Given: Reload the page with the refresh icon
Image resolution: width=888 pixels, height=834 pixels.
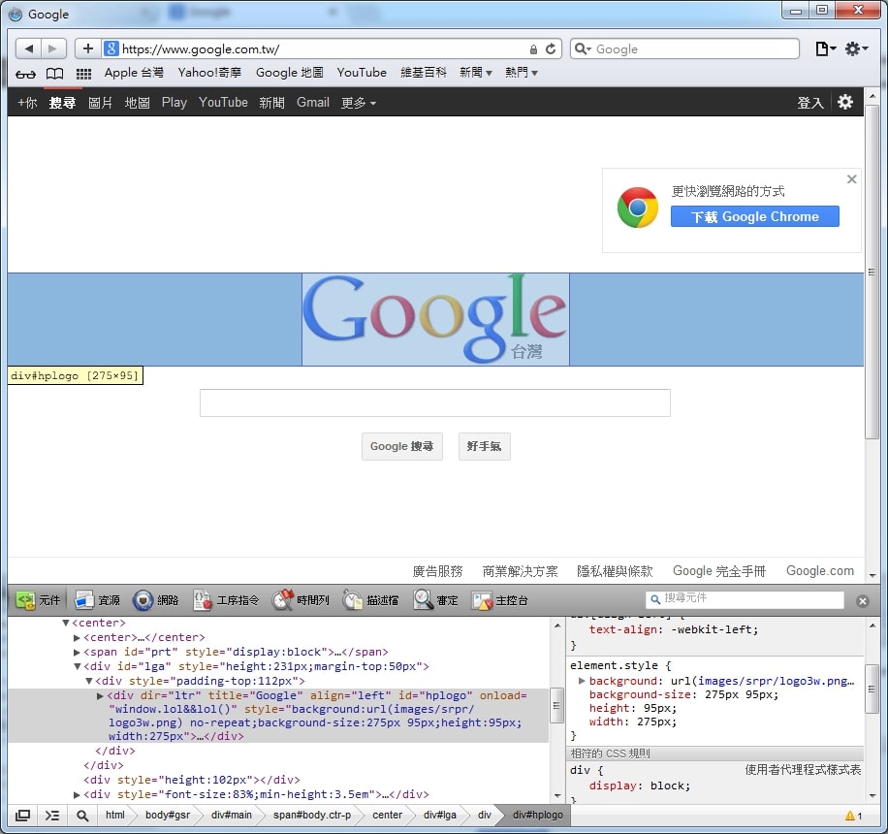Looking at the screenshot, I should (x=551, y=49).
